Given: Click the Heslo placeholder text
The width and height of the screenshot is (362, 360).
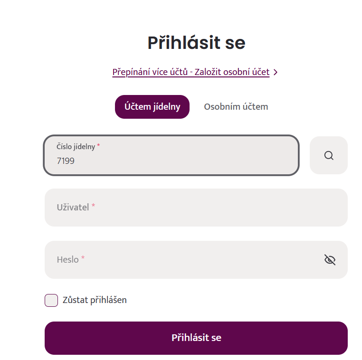Looking at the screenshot, I should pos(67,260).
